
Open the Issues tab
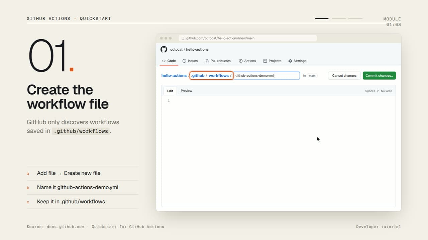point(190,61)
